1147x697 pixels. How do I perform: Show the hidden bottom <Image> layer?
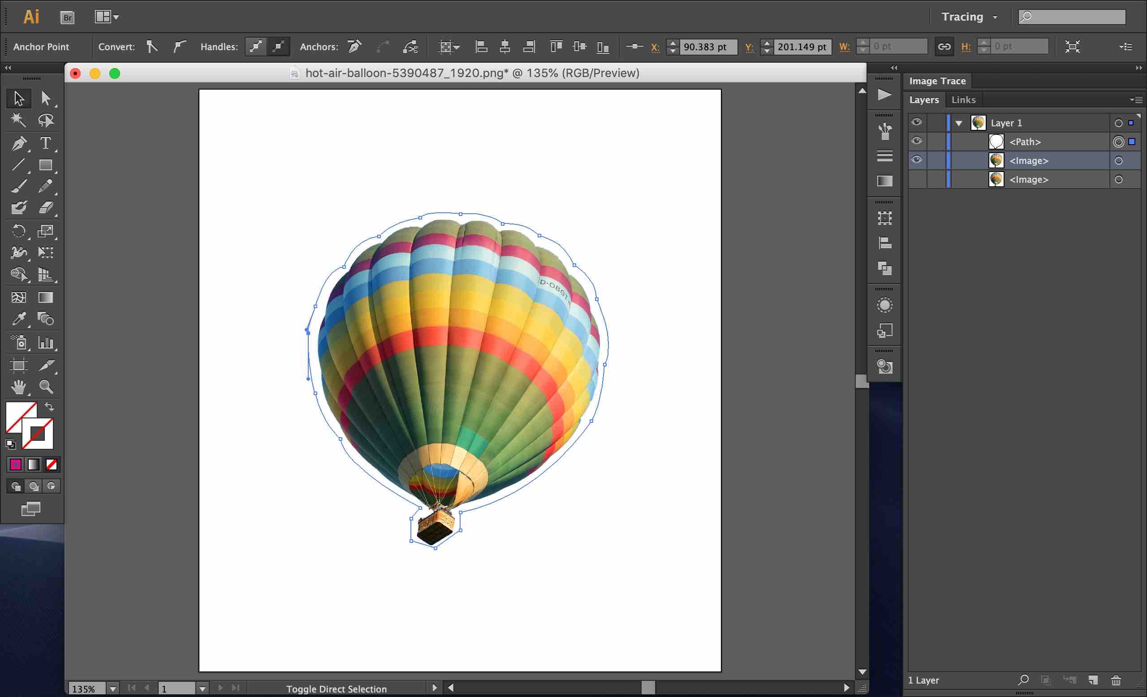tap(917, 179)
